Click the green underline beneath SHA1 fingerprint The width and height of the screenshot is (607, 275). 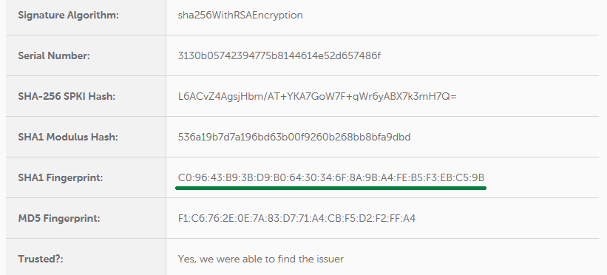pos(331,188)
